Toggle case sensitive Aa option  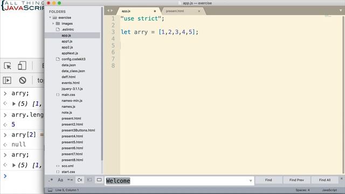60,180
